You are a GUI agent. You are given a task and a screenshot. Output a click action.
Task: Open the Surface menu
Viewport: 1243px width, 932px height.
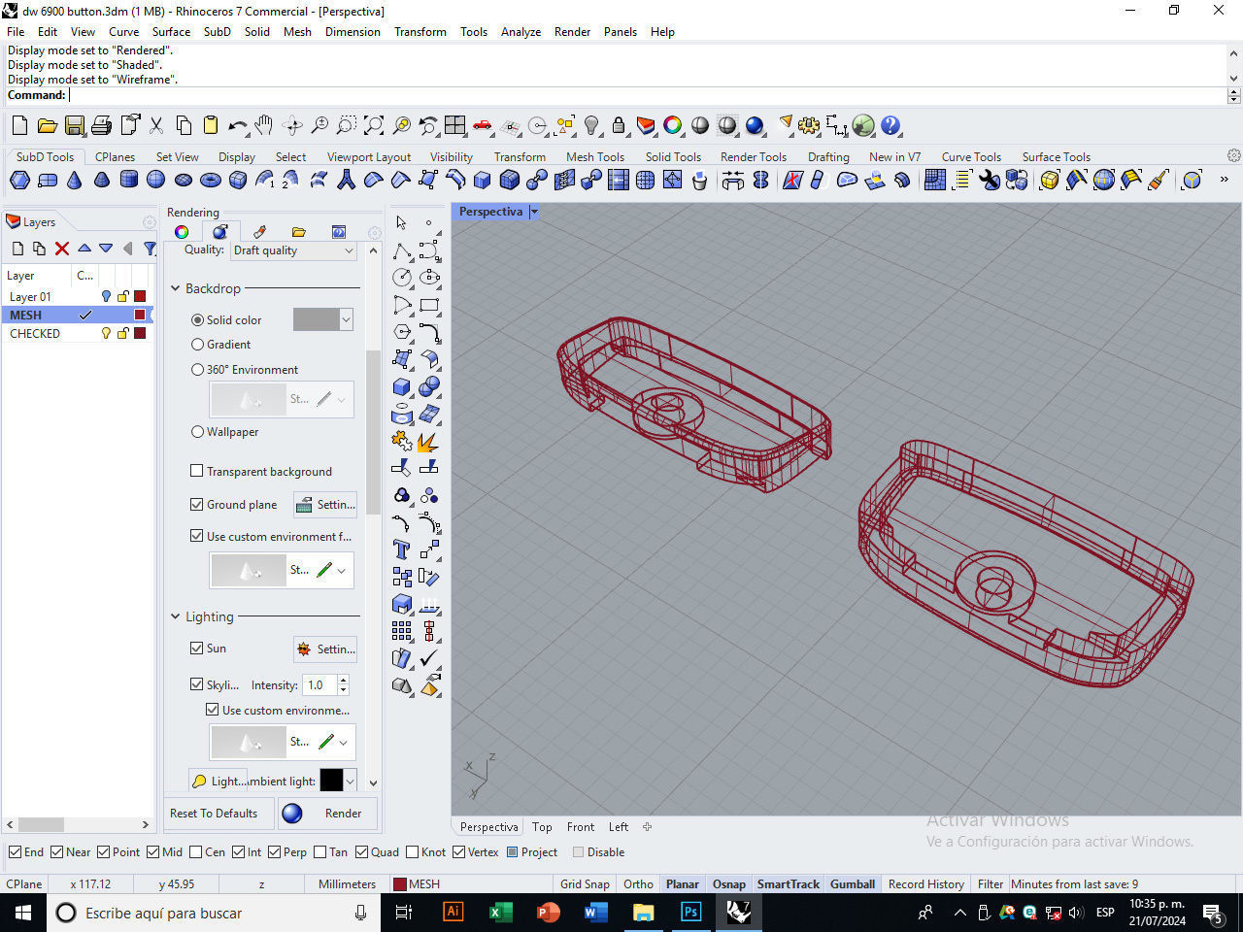pos(171,32)
